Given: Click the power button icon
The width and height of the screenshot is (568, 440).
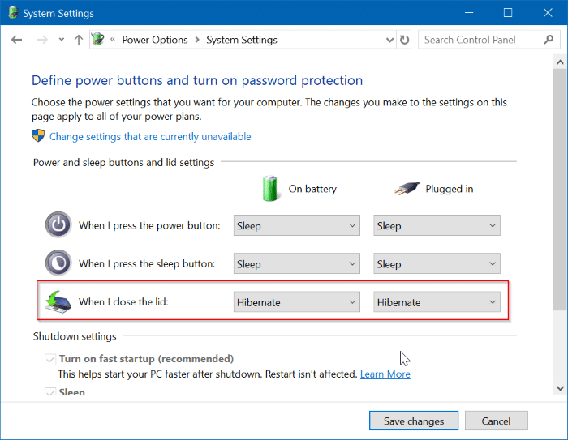Looking at the screenshot, I should [x=58, y=225].
